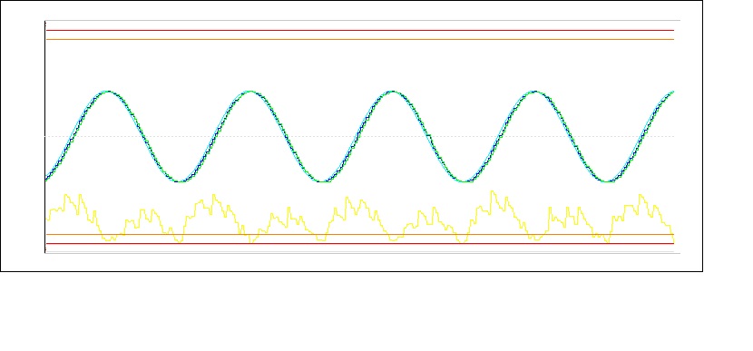Click the second peak of the sine wave
The width and height of the screenshot is (753, 351).
click(x=250, y=92)
